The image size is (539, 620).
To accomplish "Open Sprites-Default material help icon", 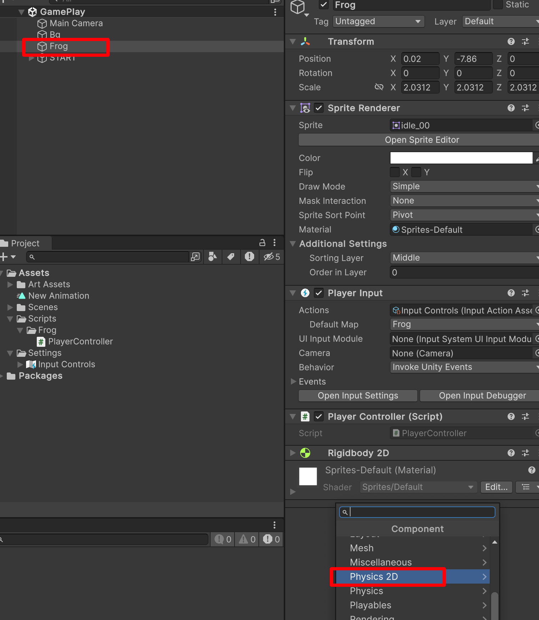I will click(x=532, y=470).
